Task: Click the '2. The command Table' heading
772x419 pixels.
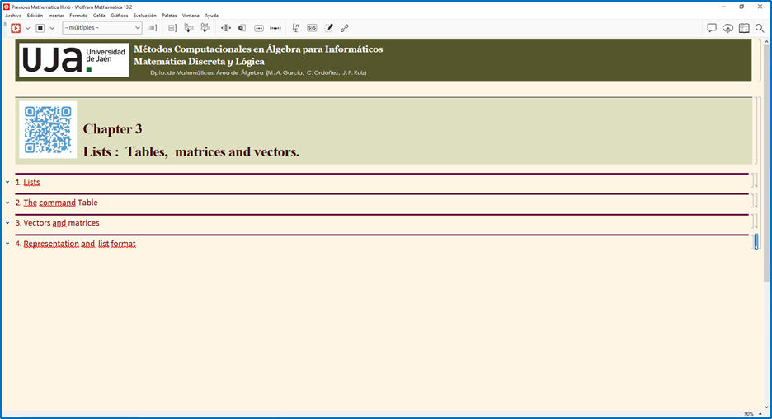Action: (57, 203)
